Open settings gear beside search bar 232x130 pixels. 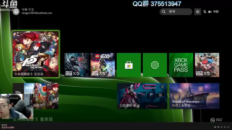click(x=197, y=12)
